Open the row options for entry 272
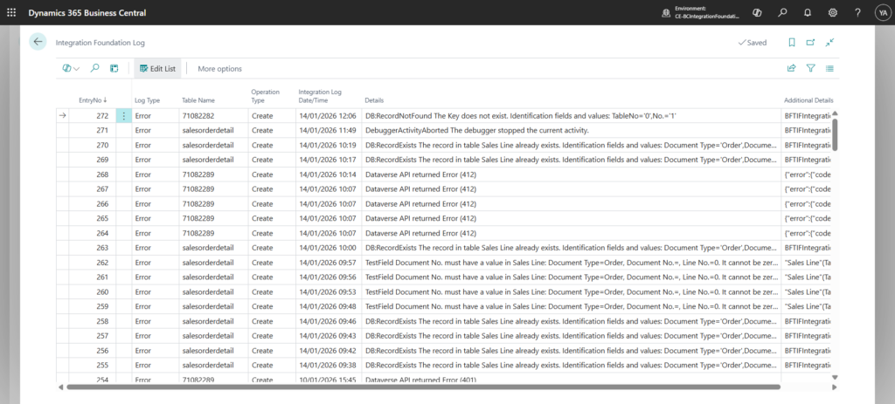The height and width of the screenshot is (404, 895). [x=123, y=116]
